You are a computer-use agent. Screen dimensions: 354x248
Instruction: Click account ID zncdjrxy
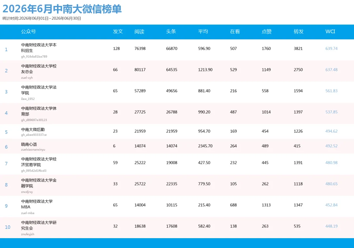point(27,192)
